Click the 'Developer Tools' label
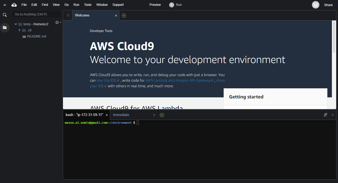The image size is (338, 183). pyautogui.click(x=101, y=31)
